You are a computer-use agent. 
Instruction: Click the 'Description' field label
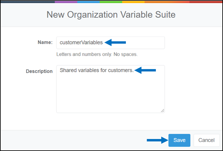pyautogui.click(x=39, y=71)
